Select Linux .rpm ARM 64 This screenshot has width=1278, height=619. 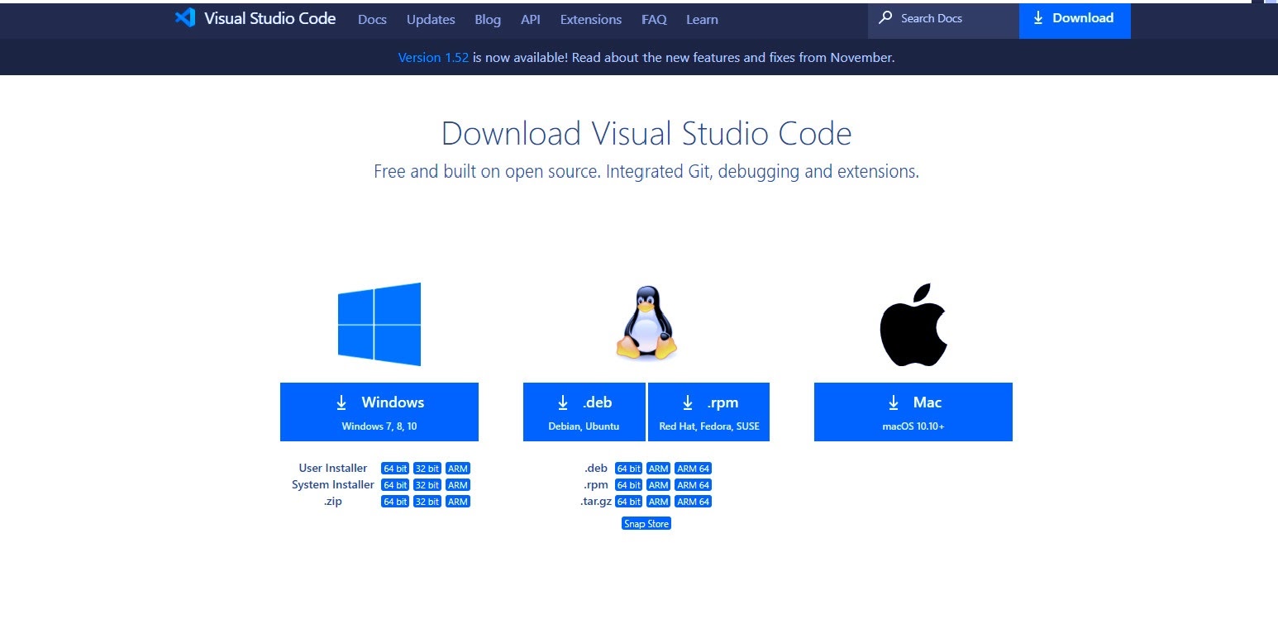[x=694, y=485]
